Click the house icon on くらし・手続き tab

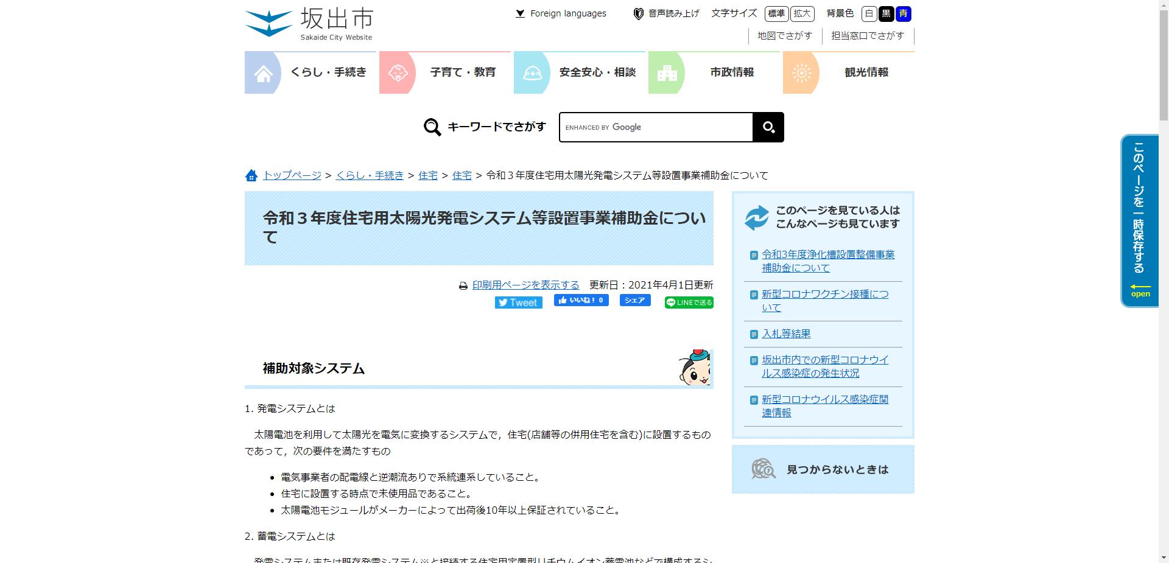point(263,72)
